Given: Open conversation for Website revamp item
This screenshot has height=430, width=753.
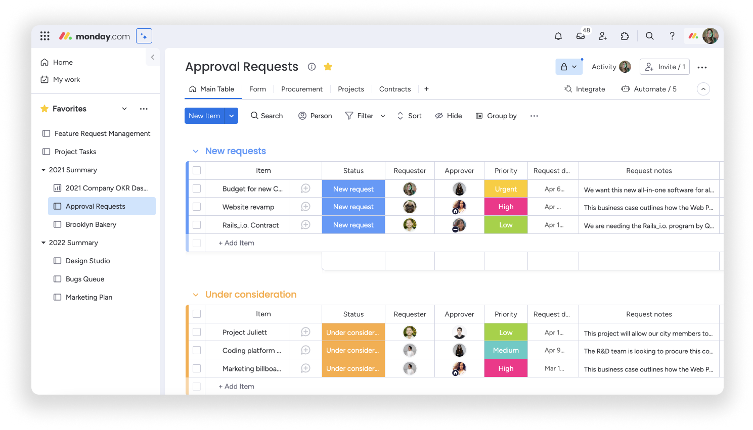Looking at the screenshot, I should 305,207.
